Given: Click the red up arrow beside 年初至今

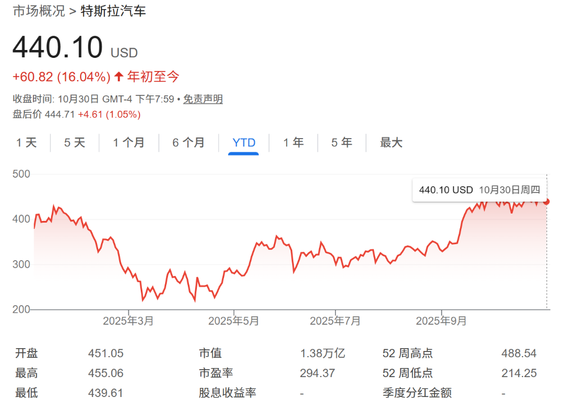Looking at the screenshot, I should (x=119, y=77).
